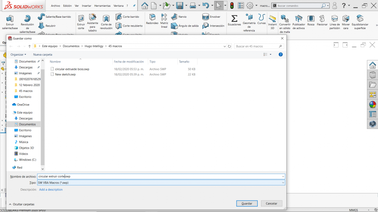Select the Envolver tool

(211, 17)
